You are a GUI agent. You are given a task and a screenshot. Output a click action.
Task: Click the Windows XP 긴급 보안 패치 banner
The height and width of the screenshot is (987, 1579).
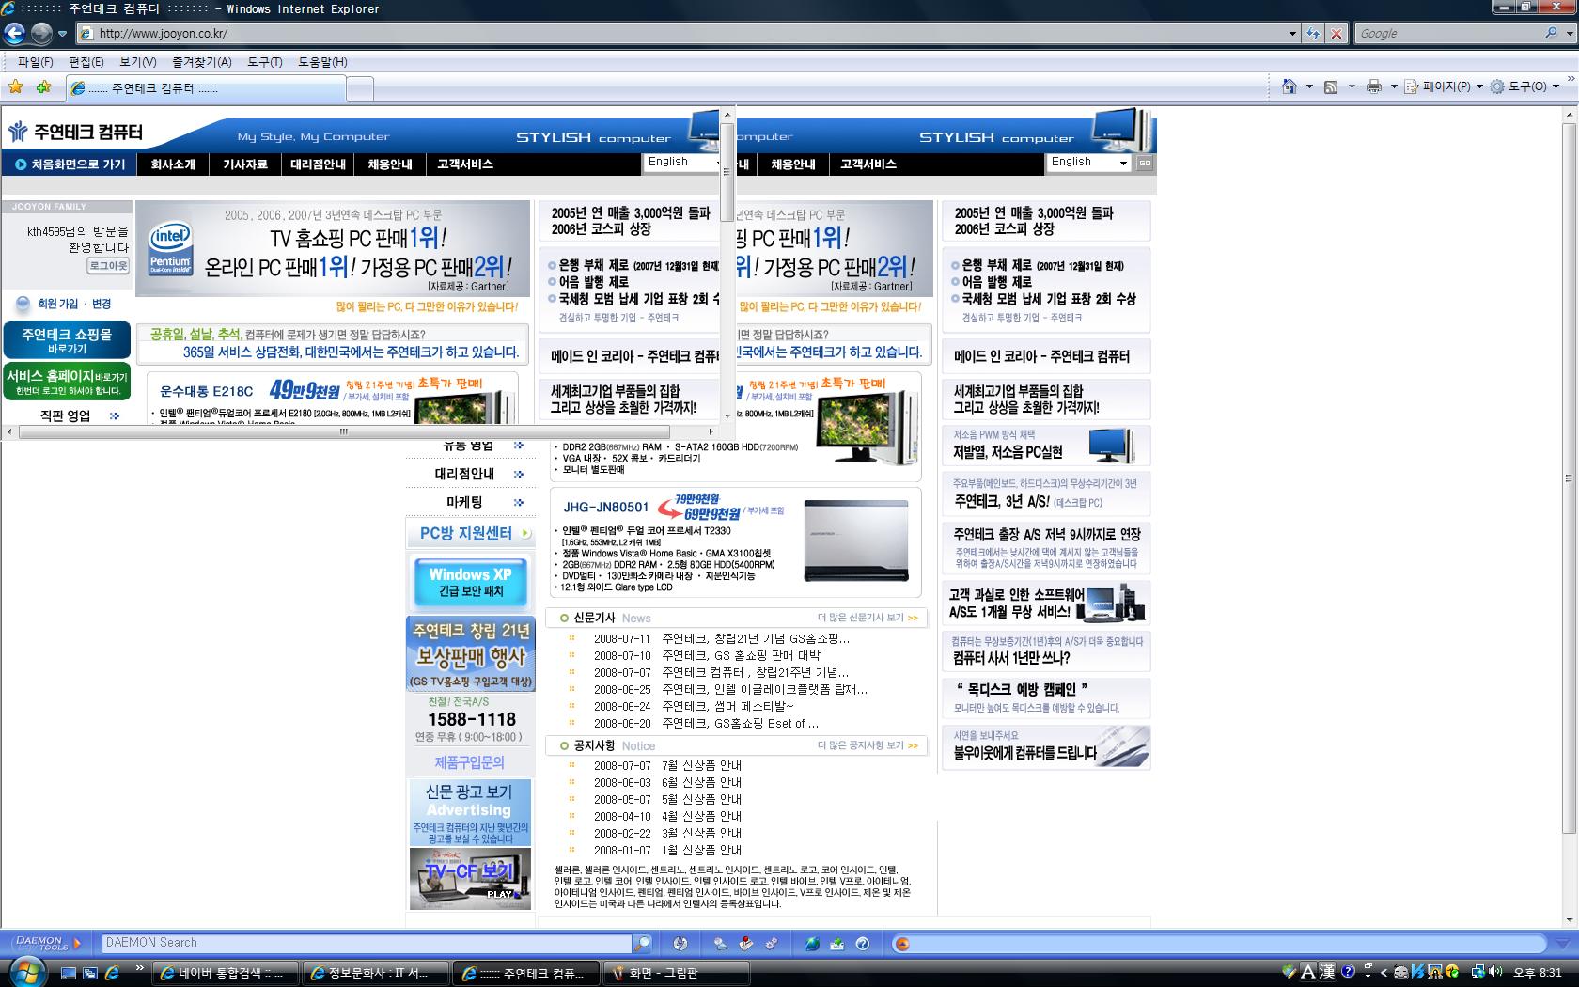pos(471,582)
